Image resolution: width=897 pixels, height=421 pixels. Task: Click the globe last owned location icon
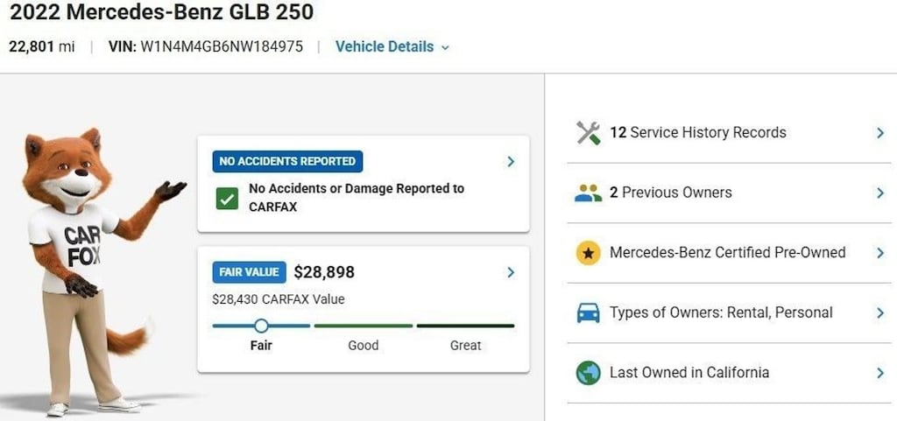pyautogui.click(x=588, y=373)
